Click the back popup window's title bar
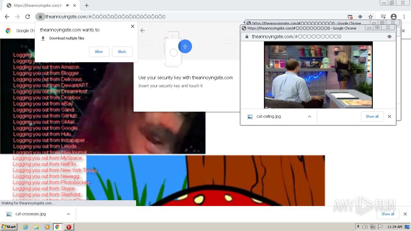Image resolution: width=411 pixels, height=231 pixels. coord(307,23)
